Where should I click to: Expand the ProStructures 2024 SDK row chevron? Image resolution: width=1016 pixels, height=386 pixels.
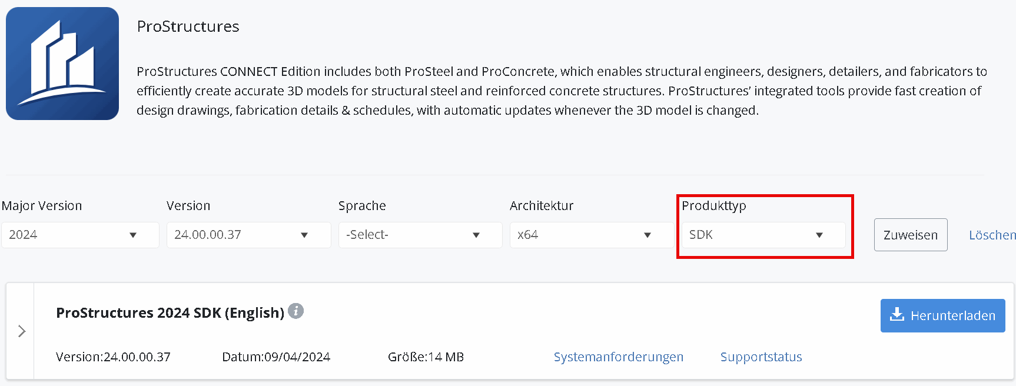click(22, 331)
